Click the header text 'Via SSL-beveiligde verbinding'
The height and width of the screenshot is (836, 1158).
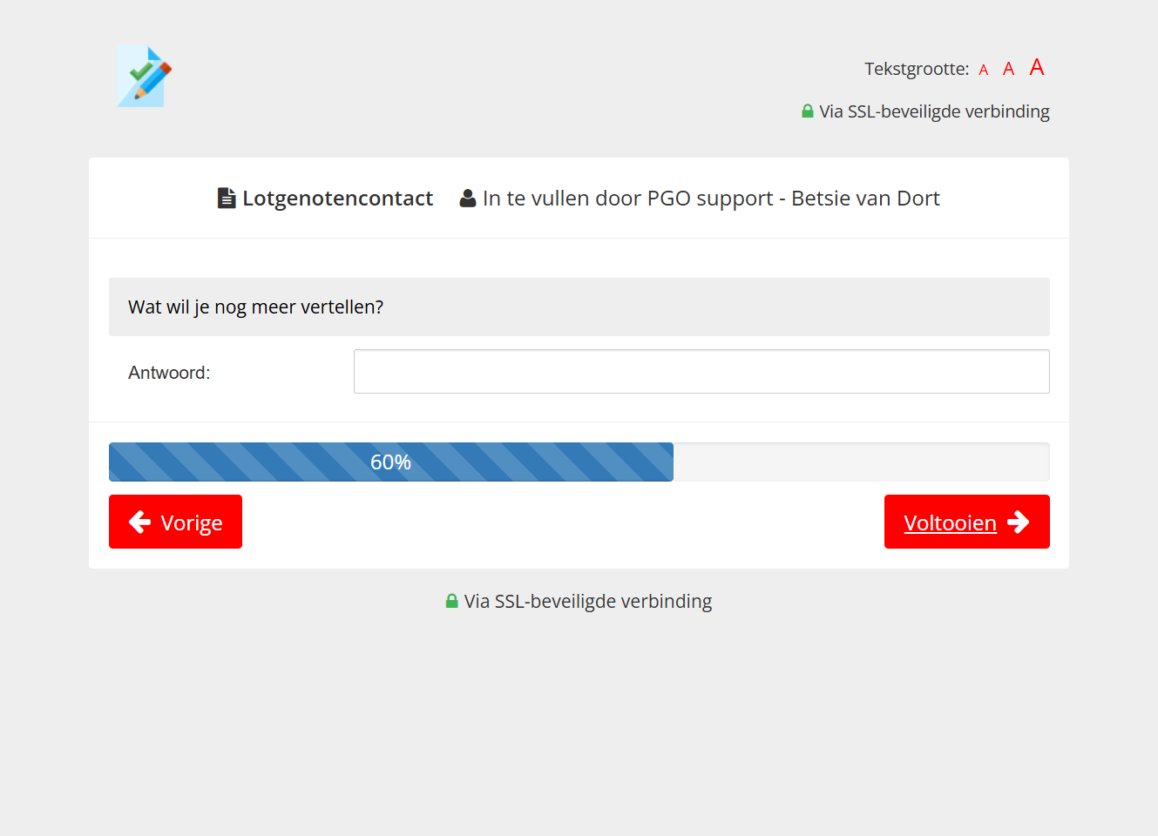pos(934,111)
